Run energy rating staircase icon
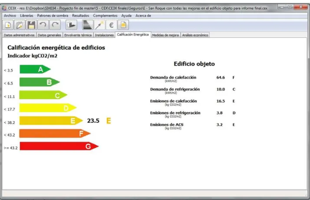The width and height of the screenshot is (310, 200). 87,25
